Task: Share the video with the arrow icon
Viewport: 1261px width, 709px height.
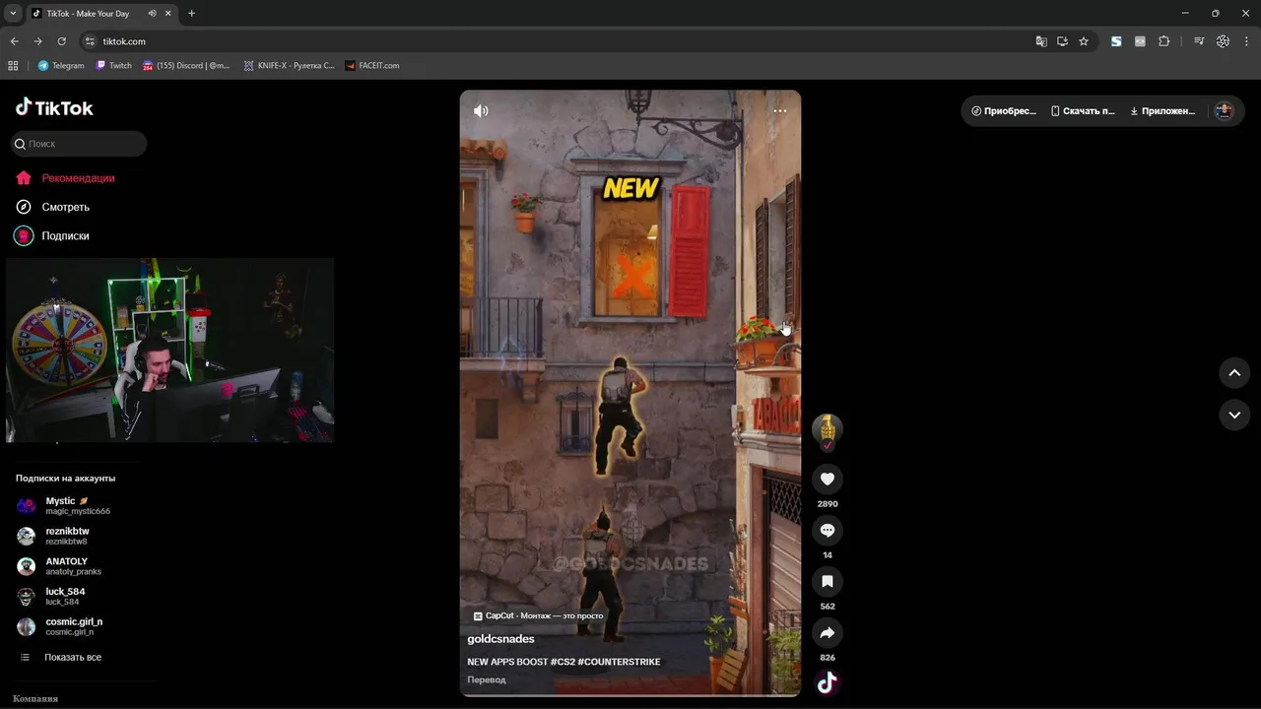Action: (828, 632)
